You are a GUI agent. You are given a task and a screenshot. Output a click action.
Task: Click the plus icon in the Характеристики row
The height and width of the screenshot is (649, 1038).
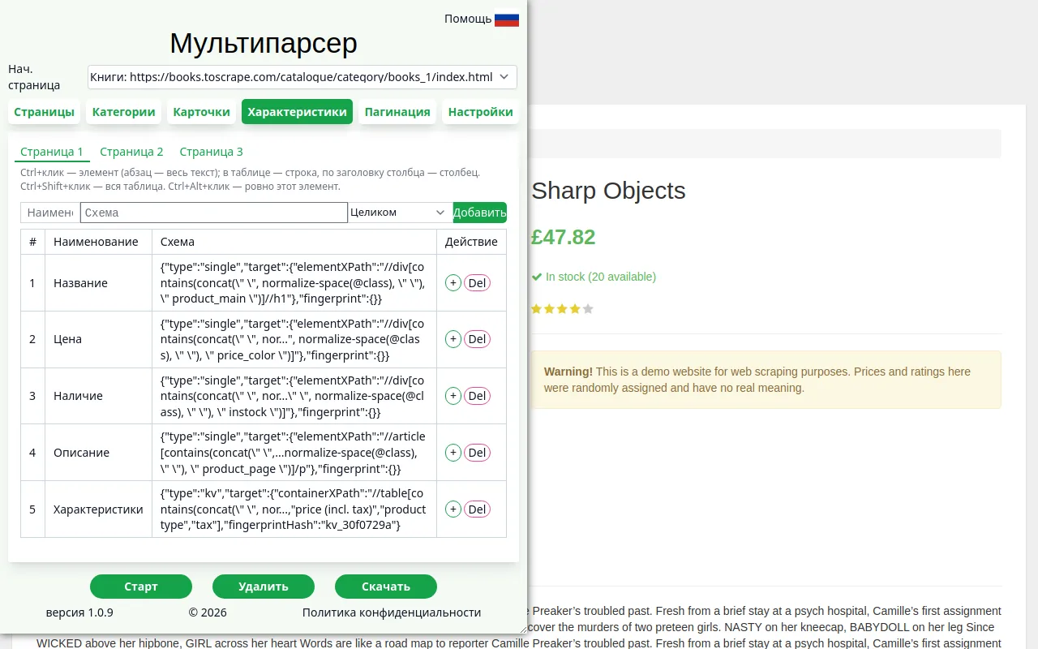tap(453, 509)
